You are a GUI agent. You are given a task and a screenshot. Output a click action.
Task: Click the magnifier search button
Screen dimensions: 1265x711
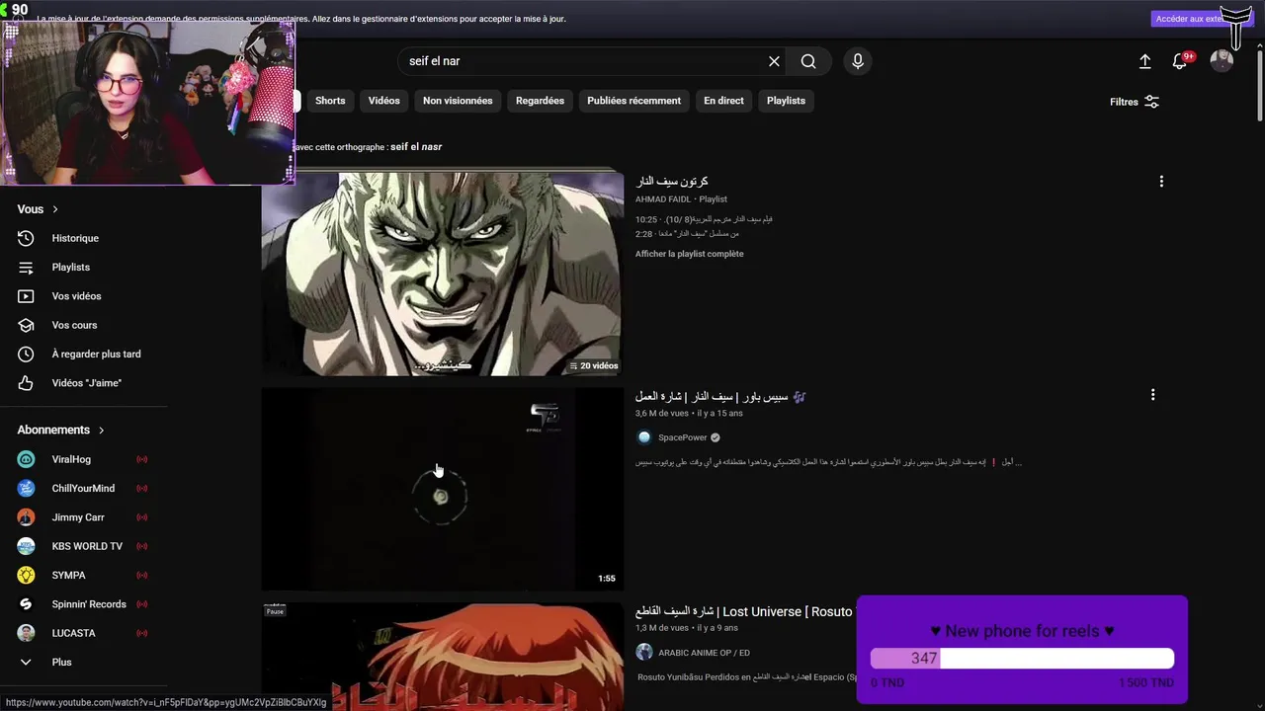point(808,61)
